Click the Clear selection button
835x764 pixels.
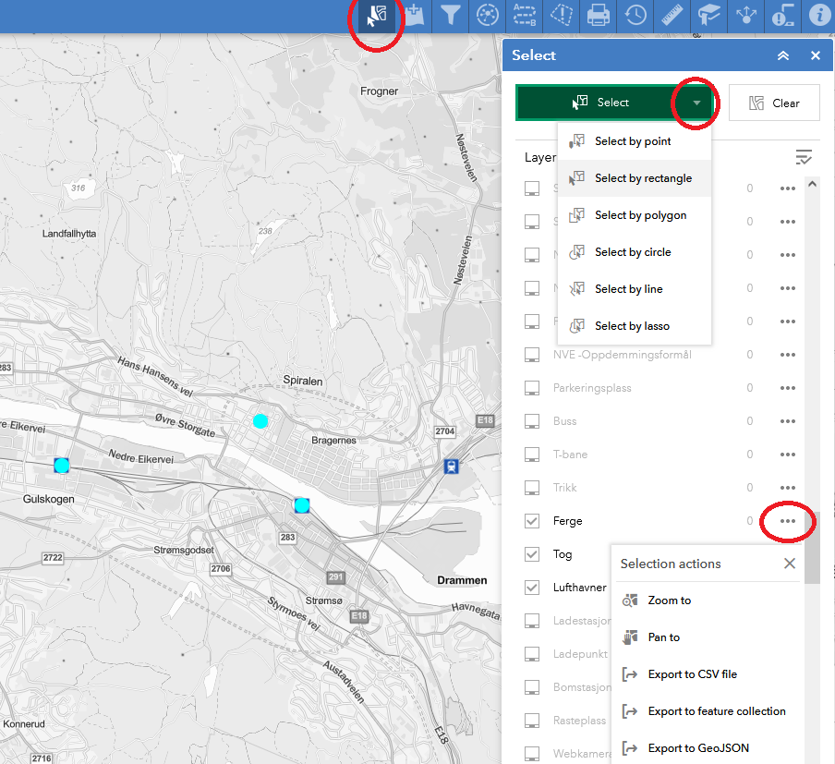[774, 103]
